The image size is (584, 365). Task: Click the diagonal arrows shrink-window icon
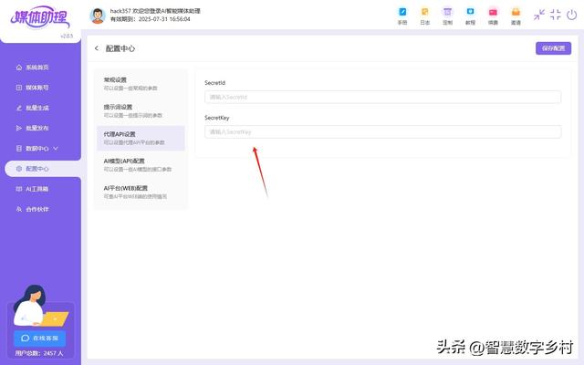[538, 15]
